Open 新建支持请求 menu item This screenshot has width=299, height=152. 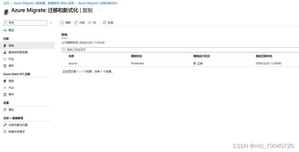point(17,132)
